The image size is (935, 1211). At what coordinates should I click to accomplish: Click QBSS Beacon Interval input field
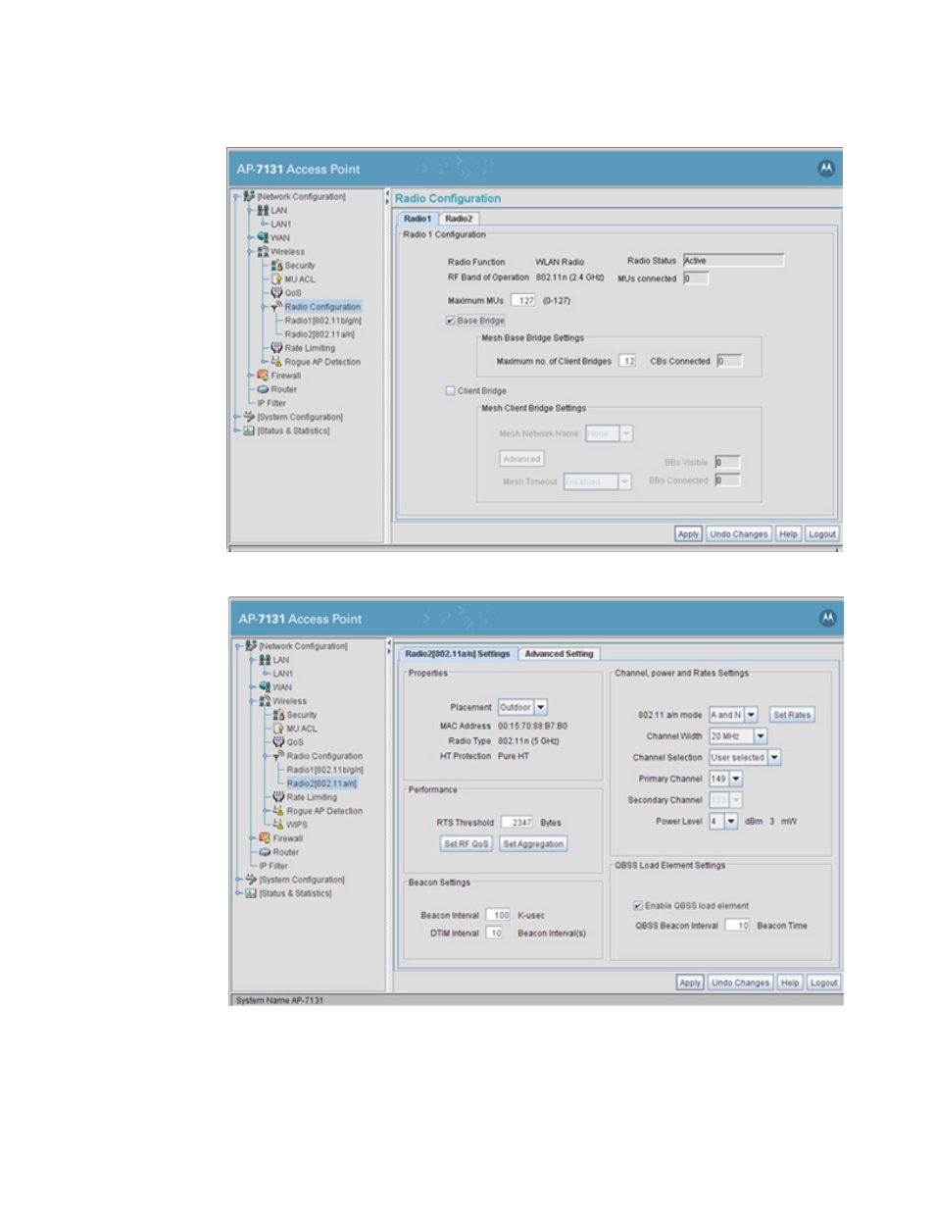738,925
